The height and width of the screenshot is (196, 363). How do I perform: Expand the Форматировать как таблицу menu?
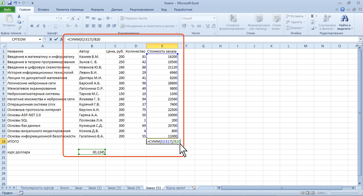(258, 22)
